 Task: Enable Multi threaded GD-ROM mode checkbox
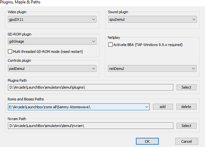point(10,51)
